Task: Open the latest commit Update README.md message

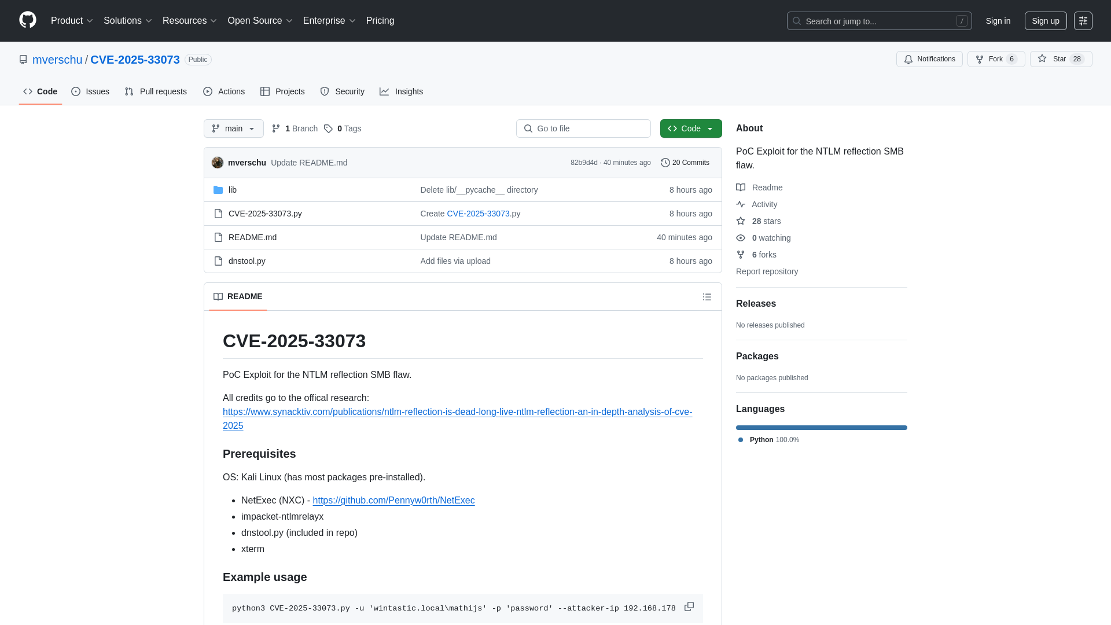Action: tap(309, 163)
